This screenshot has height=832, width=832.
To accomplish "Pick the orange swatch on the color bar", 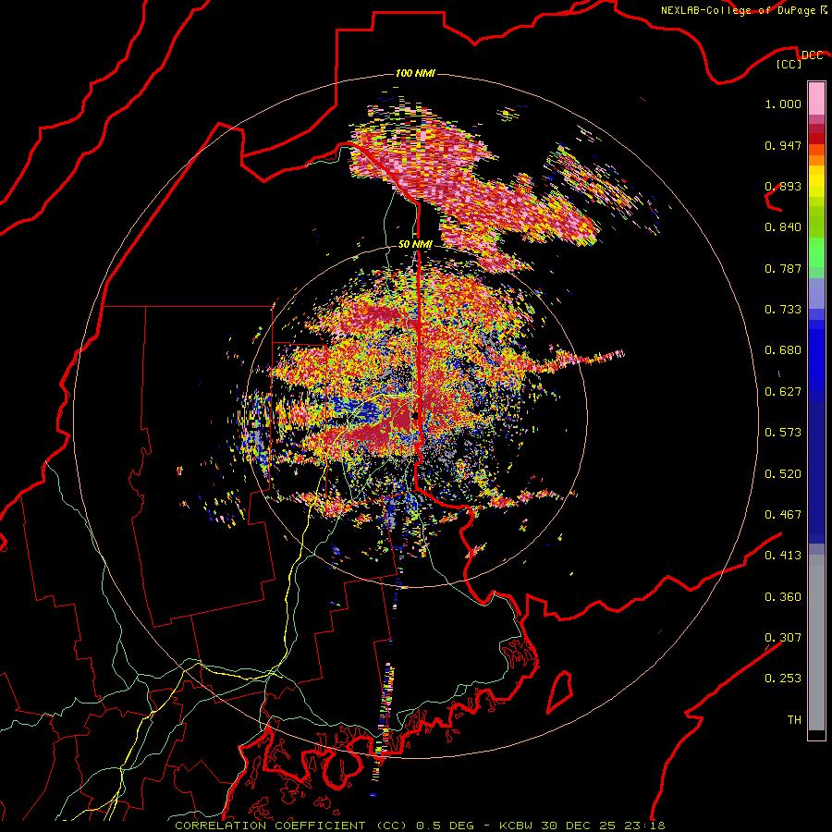I will click(x=816, y=160).
